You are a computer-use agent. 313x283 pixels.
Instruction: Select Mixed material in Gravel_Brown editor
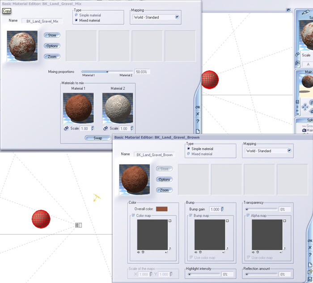[188, 154]
